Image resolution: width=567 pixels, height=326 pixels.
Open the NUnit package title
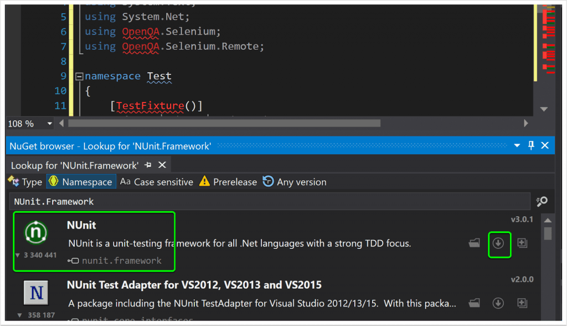[x=81, y=225]
